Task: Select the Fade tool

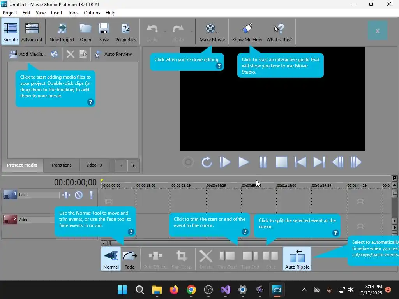Action: (129, 259)
